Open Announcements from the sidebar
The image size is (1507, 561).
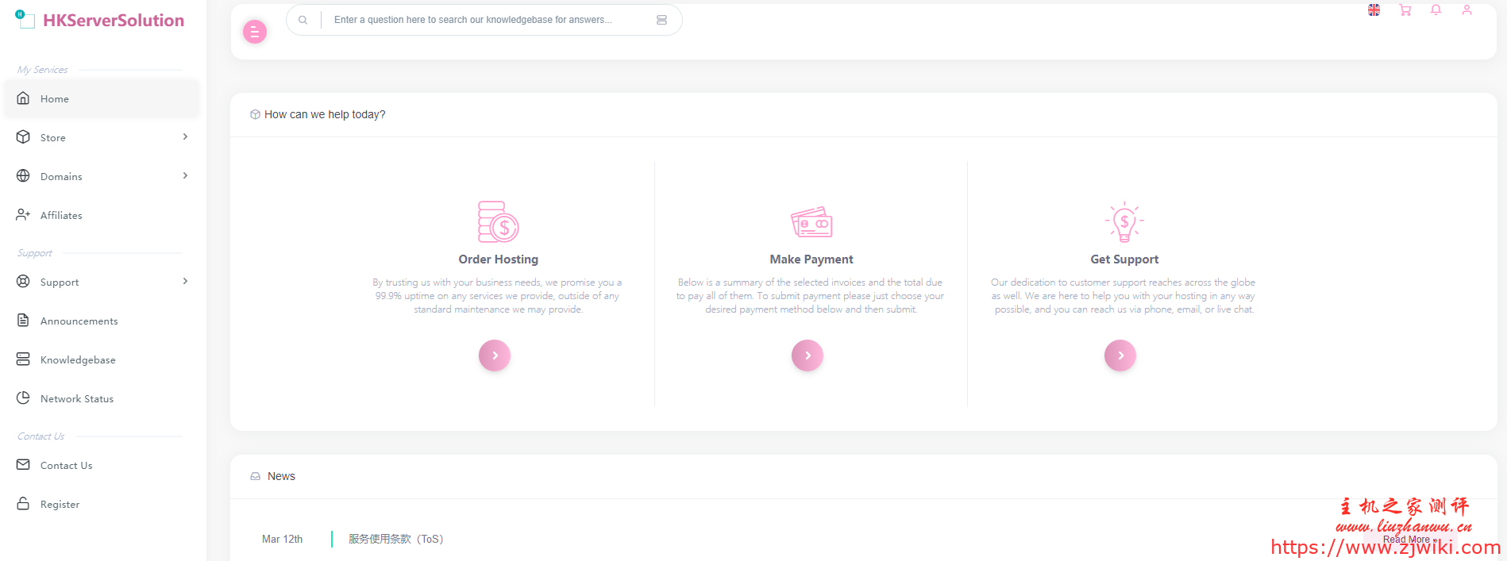point(79,321)
